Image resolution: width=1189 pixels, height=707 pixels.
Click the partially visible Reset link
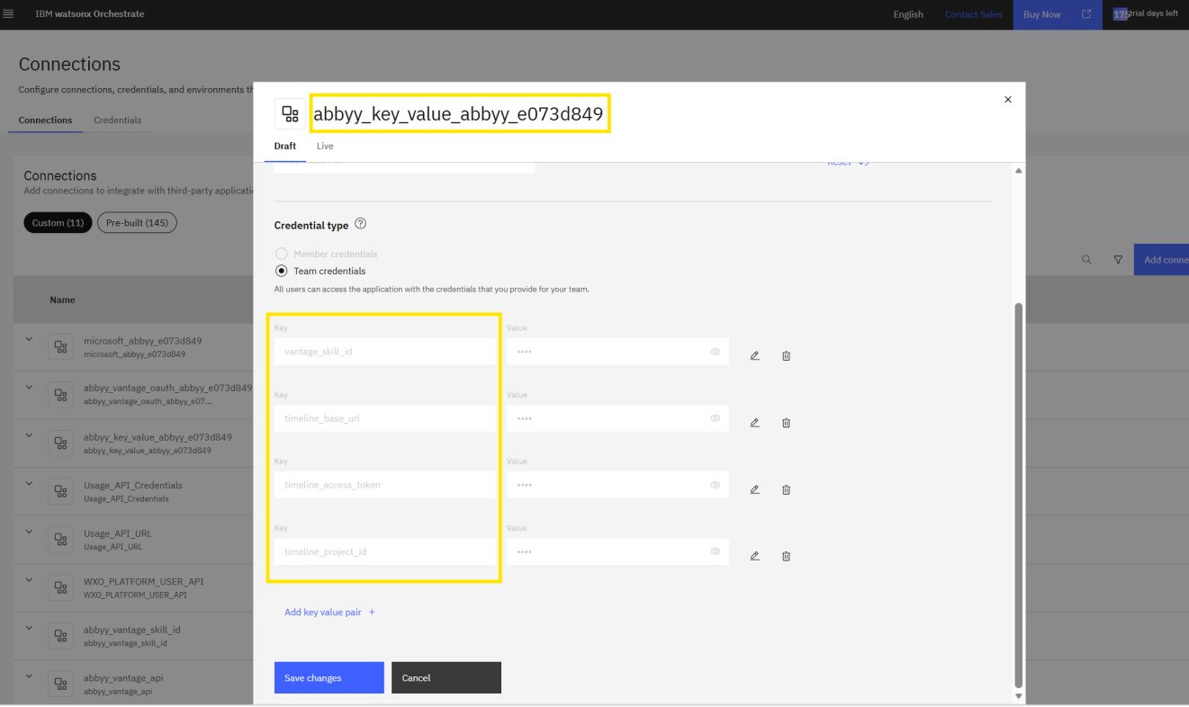coord(848,164)
